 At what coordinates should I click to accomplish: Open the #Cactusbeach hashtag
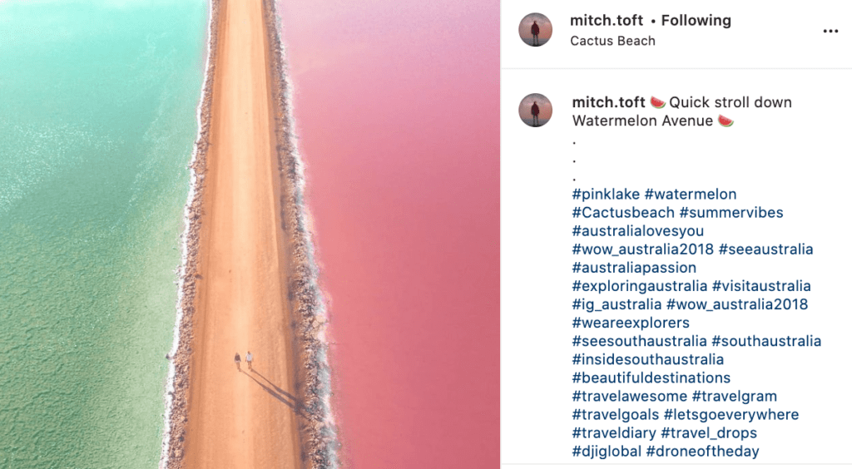623,213
